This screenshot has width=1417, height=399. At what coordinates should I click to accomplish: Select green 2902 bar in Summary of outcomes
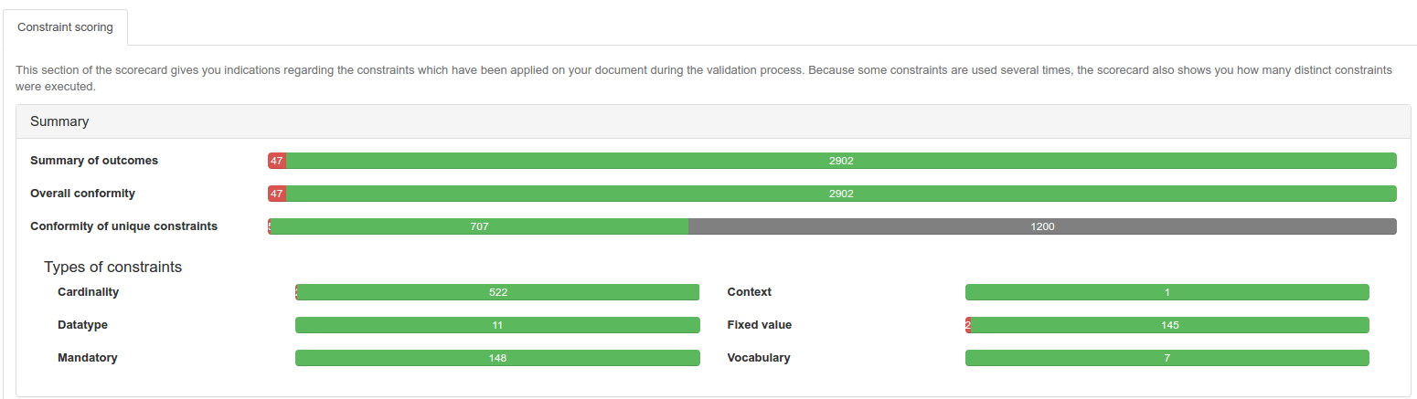[841, 161]
